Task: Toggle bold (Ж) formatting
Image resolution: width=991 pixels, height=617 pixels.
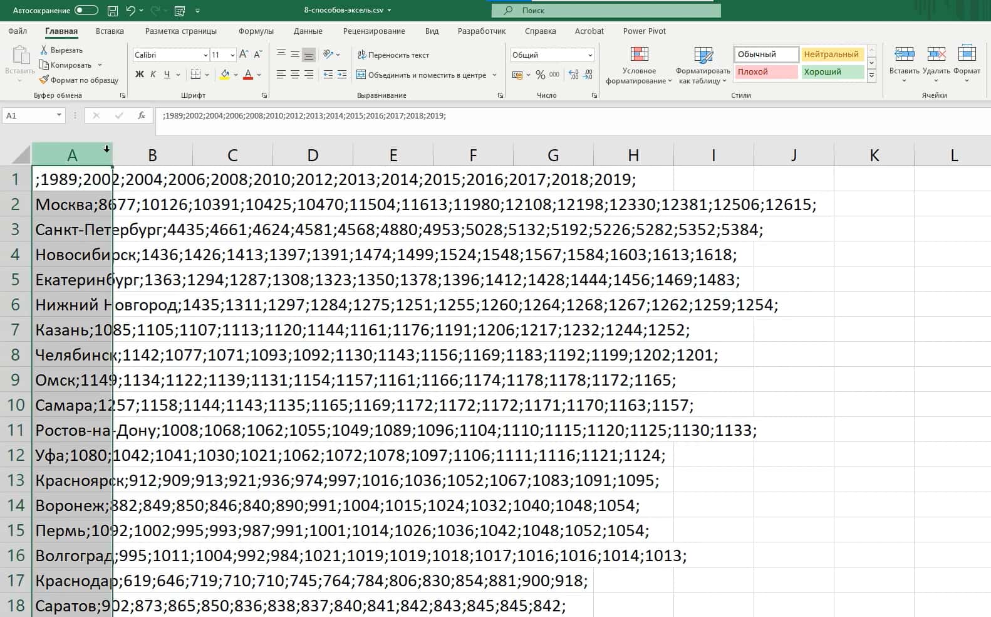Action: click(x=139, y=75)
